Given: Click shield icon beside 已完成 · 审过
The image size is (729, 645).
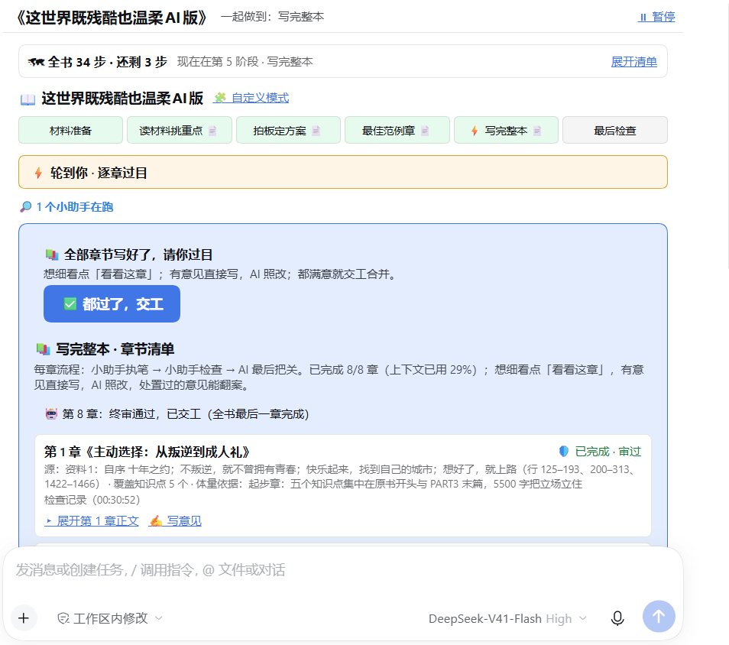Looking at the screenshot, I should tap(563, 451).
